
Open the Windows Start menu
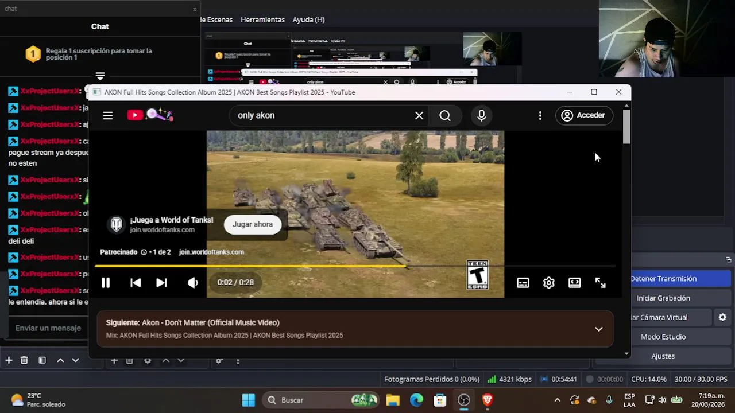[x=249, y=400]
